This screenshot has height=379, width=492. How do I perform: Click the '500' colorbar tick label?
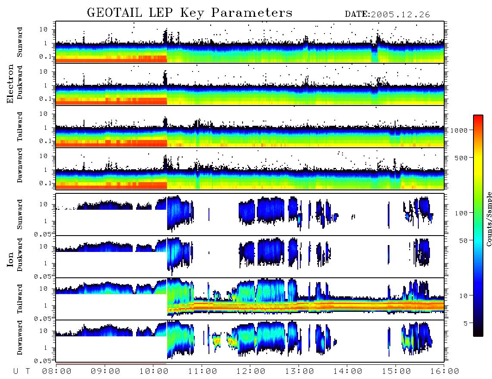point(461,158)
